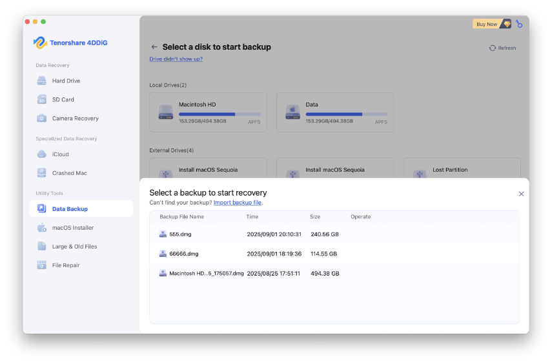Click the Data Backup icon in sidebar

tap(41, 208)
